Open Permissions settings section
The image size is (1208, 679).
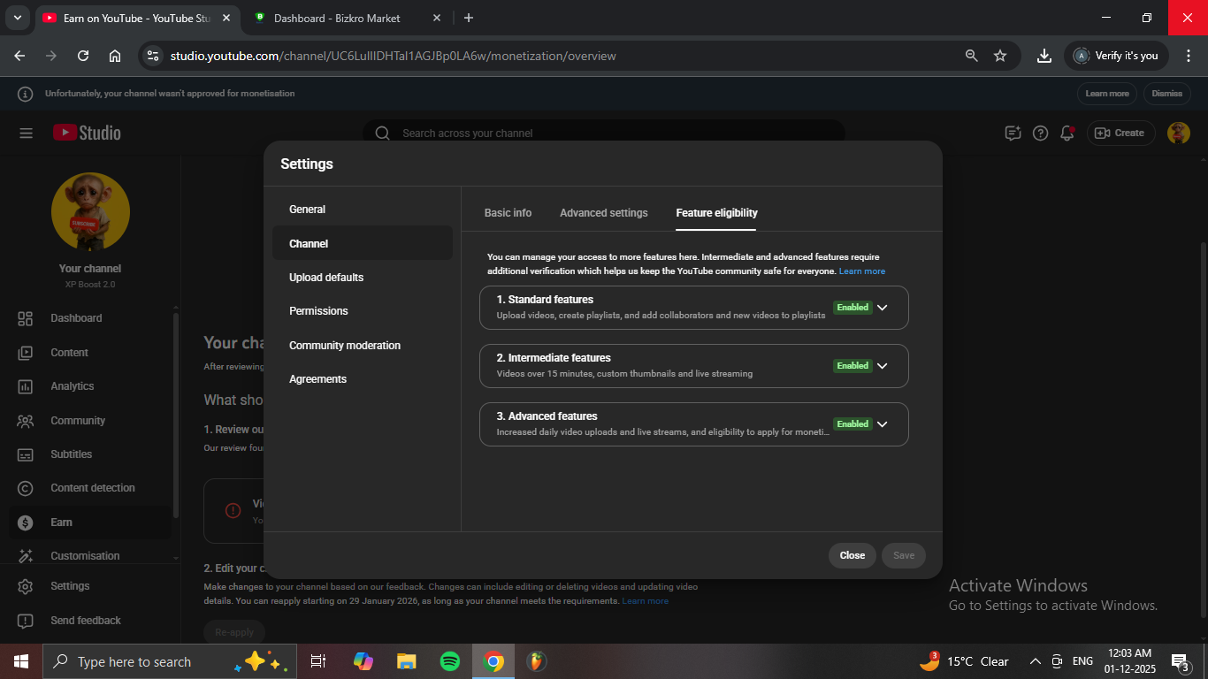(318, 311)
